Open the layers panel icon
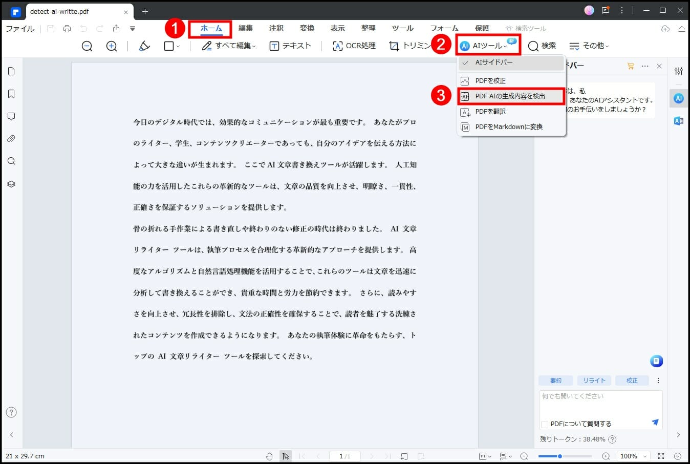690x464 pixels. (11, 184)
